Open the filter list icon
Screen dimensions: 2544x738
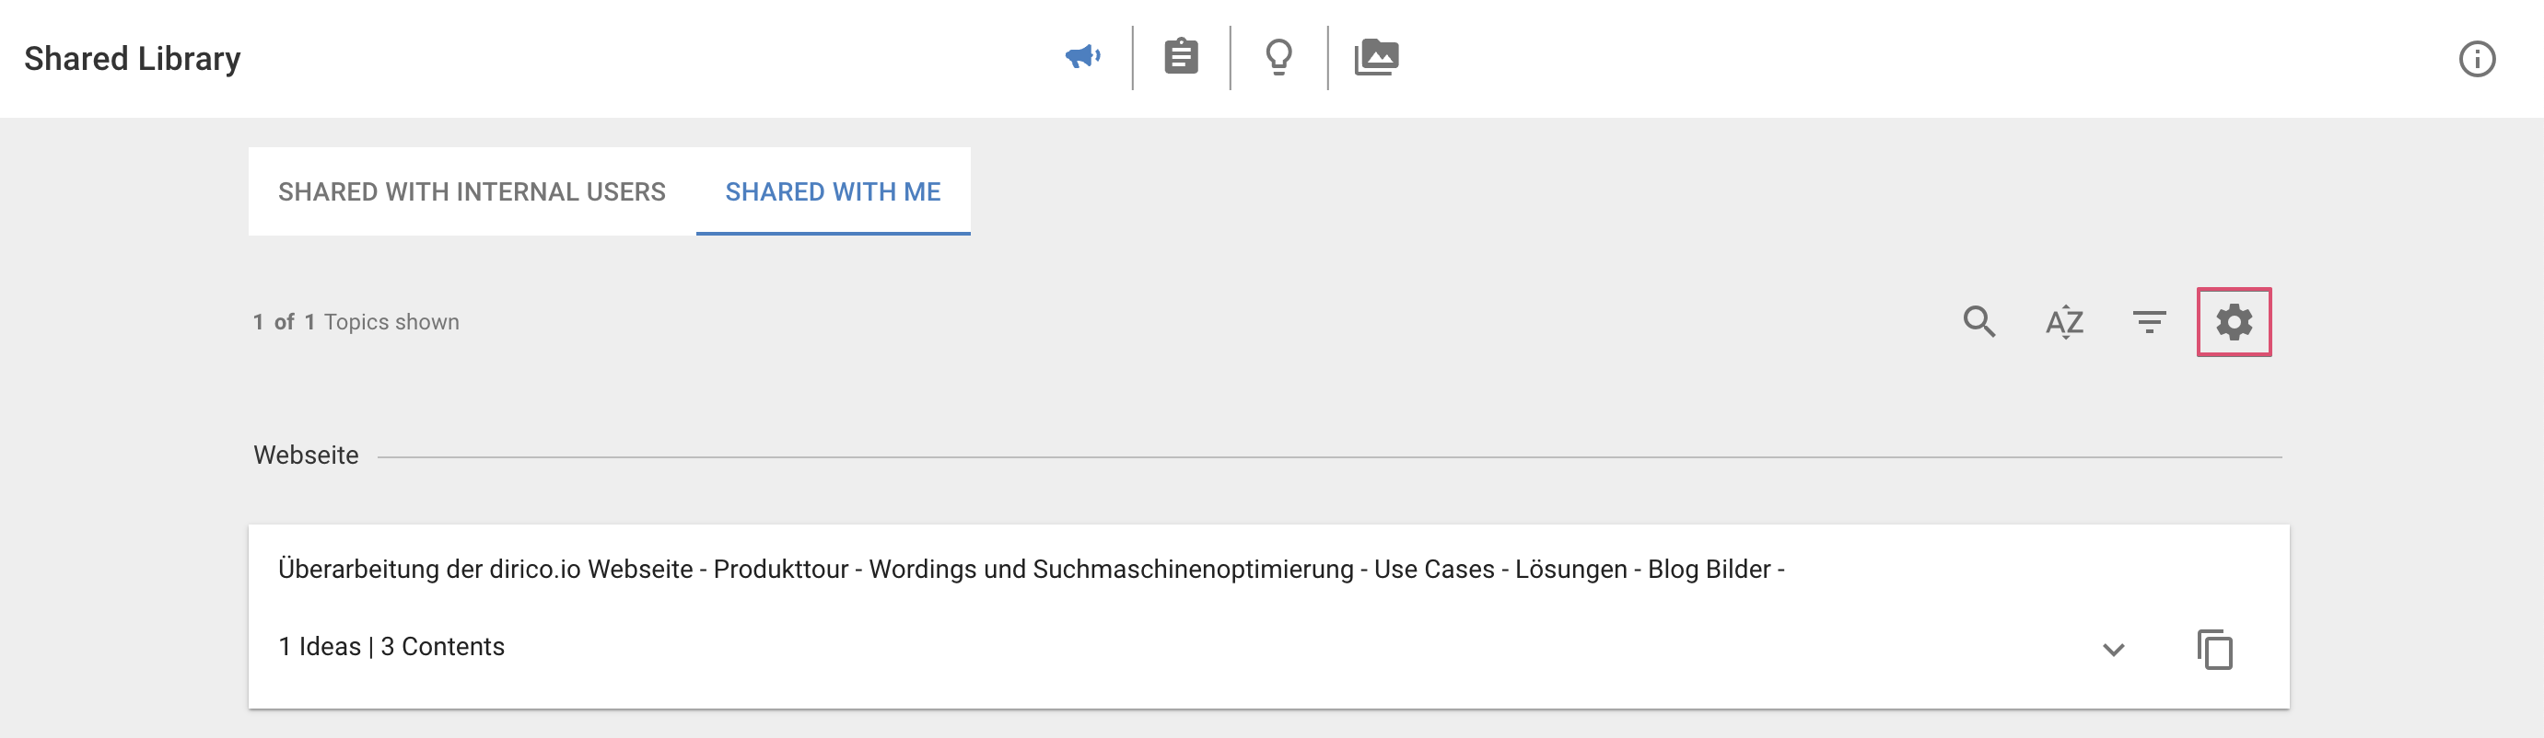coord(2149,322)
